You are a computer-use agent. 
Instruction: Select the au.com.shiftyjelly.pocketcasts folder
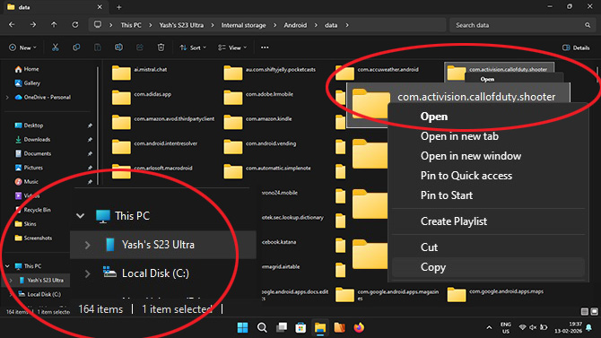coord(270,73)
